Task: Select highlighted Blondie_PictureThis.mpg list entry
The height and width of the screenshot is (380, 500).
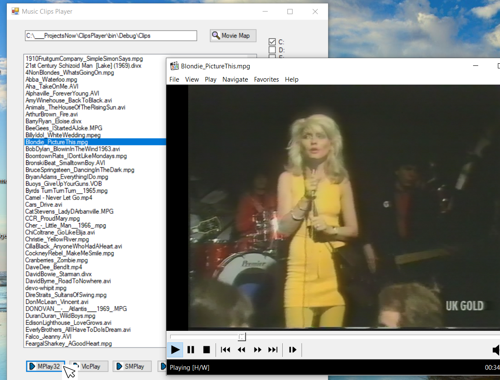Action: 95,142
